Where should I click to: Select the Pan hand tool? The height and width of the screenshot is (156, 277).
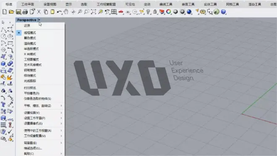(66, 12)
